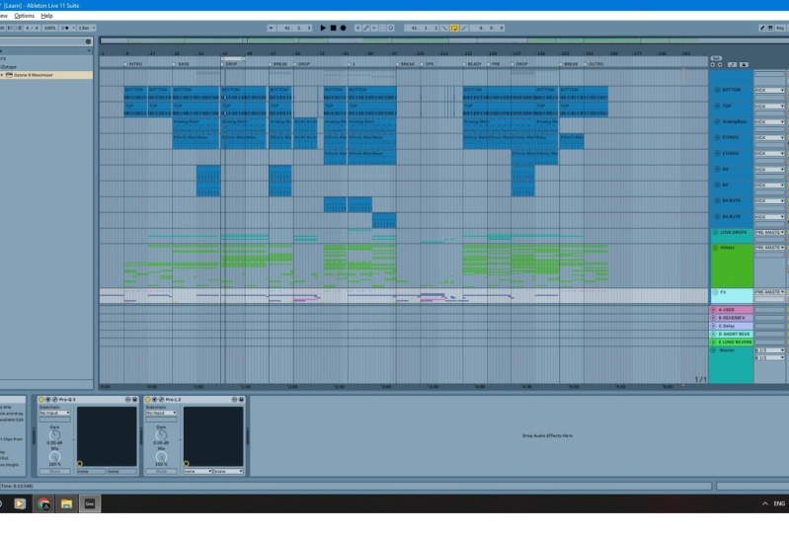Viewport: 789px width, 533px height.
Task: Click the Punch-In switch icon
Action: 444,29
